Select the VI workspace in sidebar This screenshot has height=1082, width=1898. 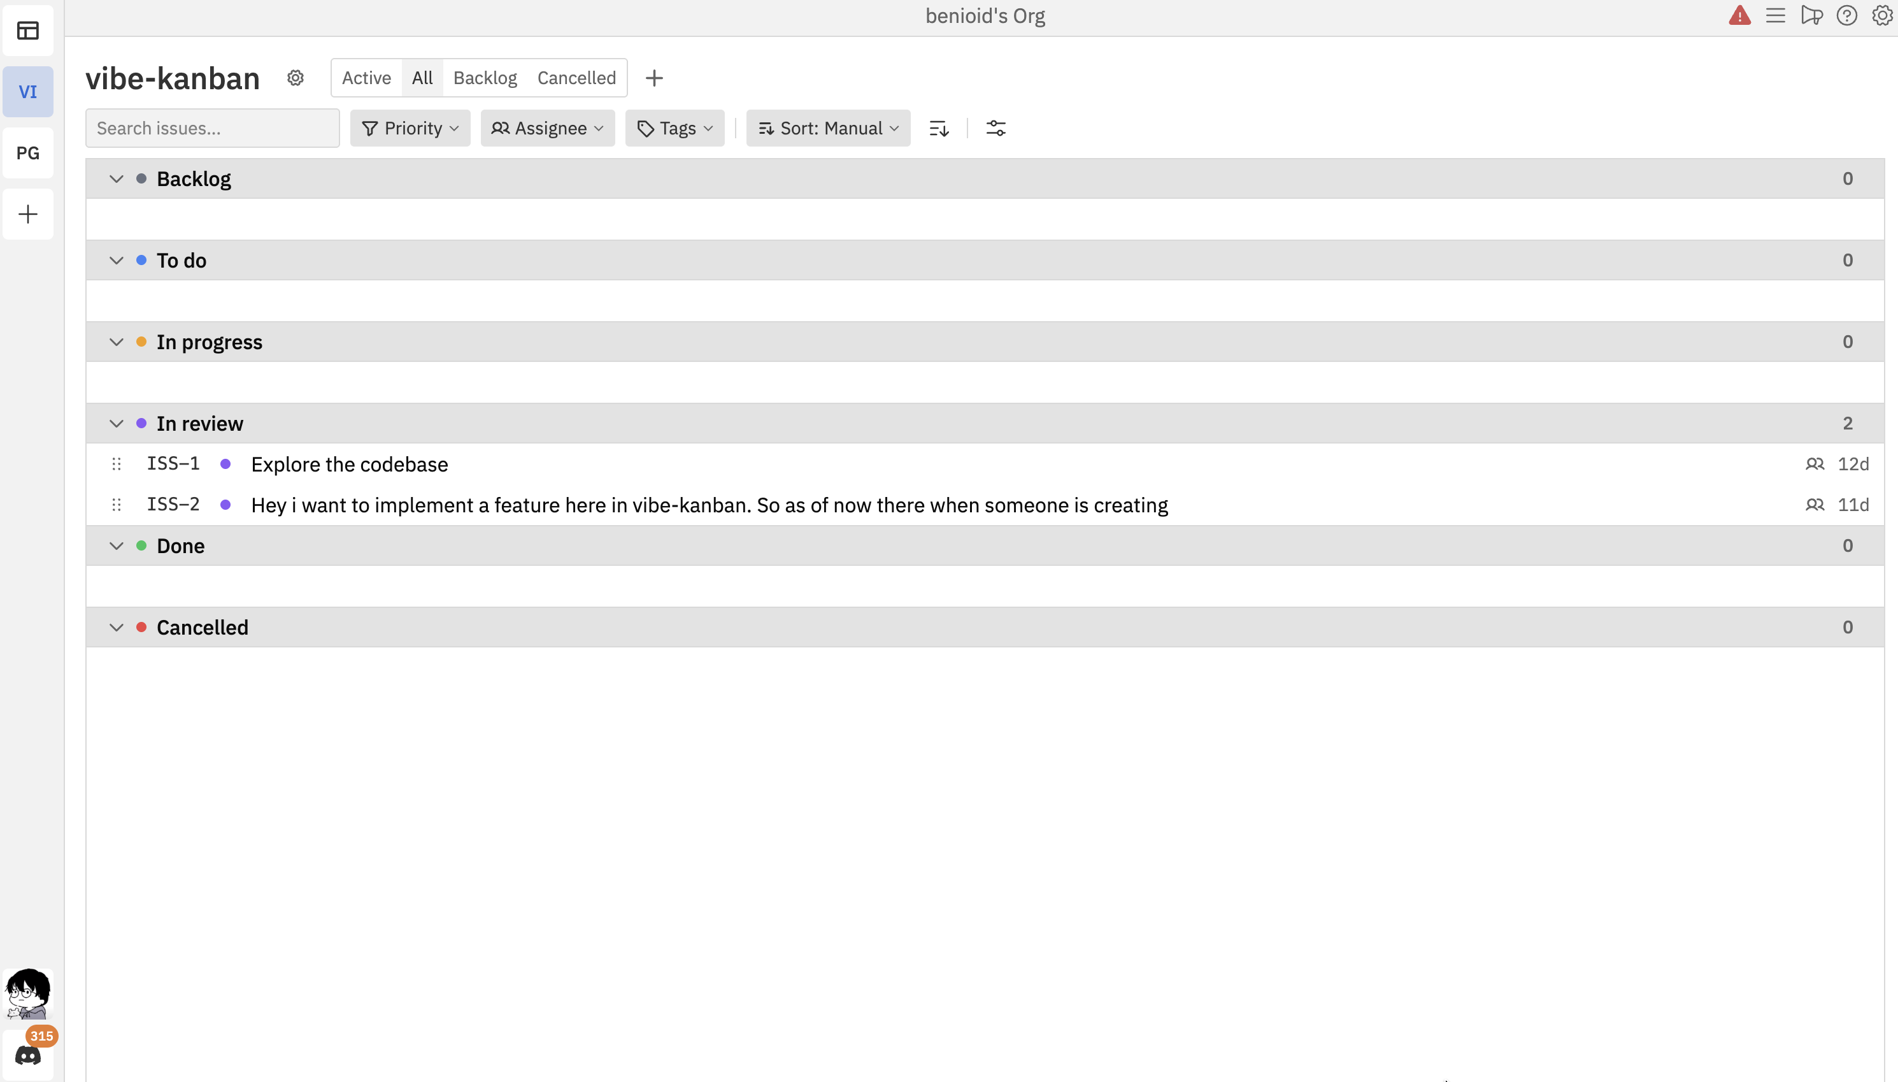(x=27, y=90)
